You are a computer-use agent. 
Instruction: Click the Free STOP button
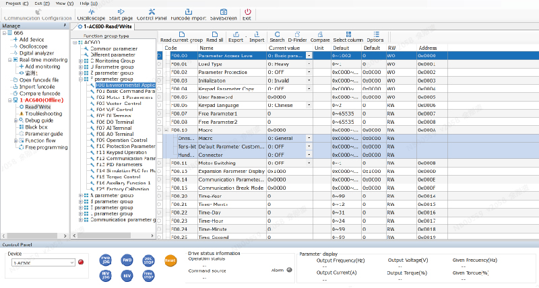(x=148, y=276)
